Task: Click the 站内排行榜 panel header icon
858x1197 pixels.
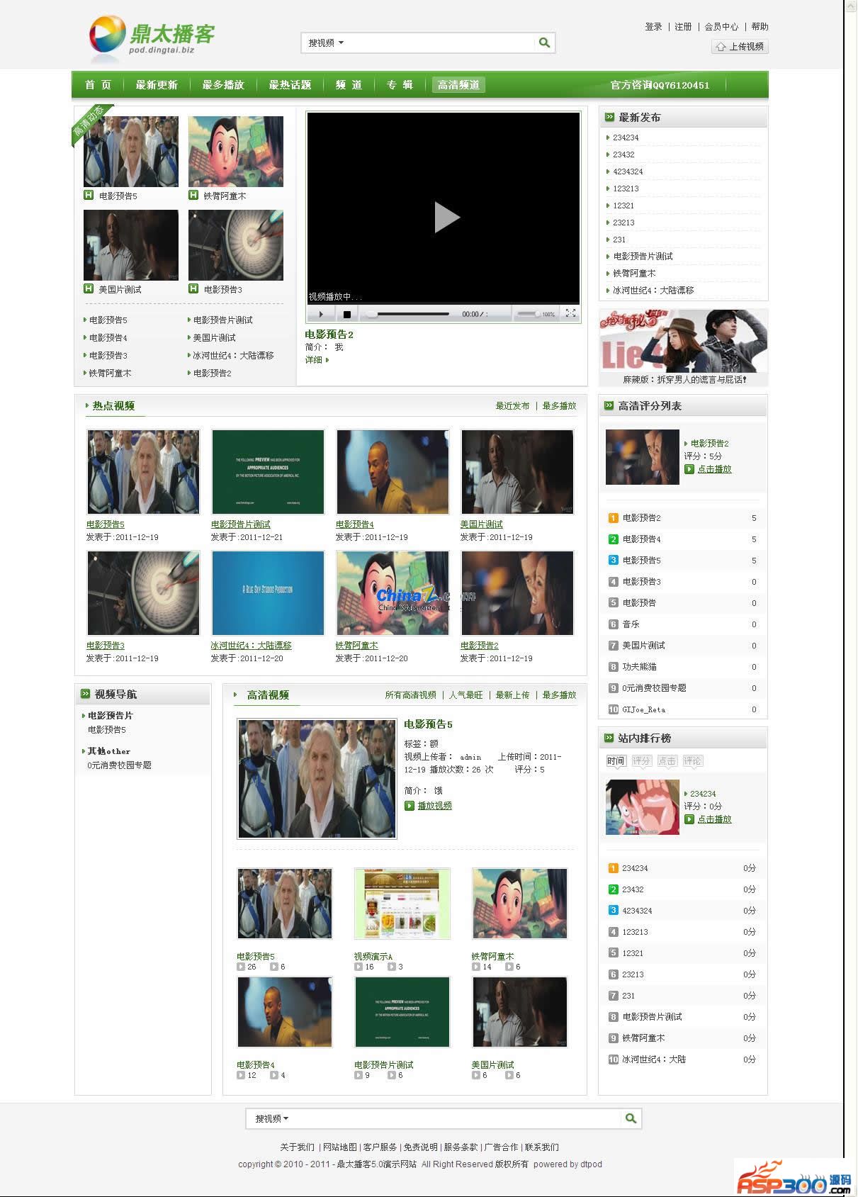Action: point(609,738)
